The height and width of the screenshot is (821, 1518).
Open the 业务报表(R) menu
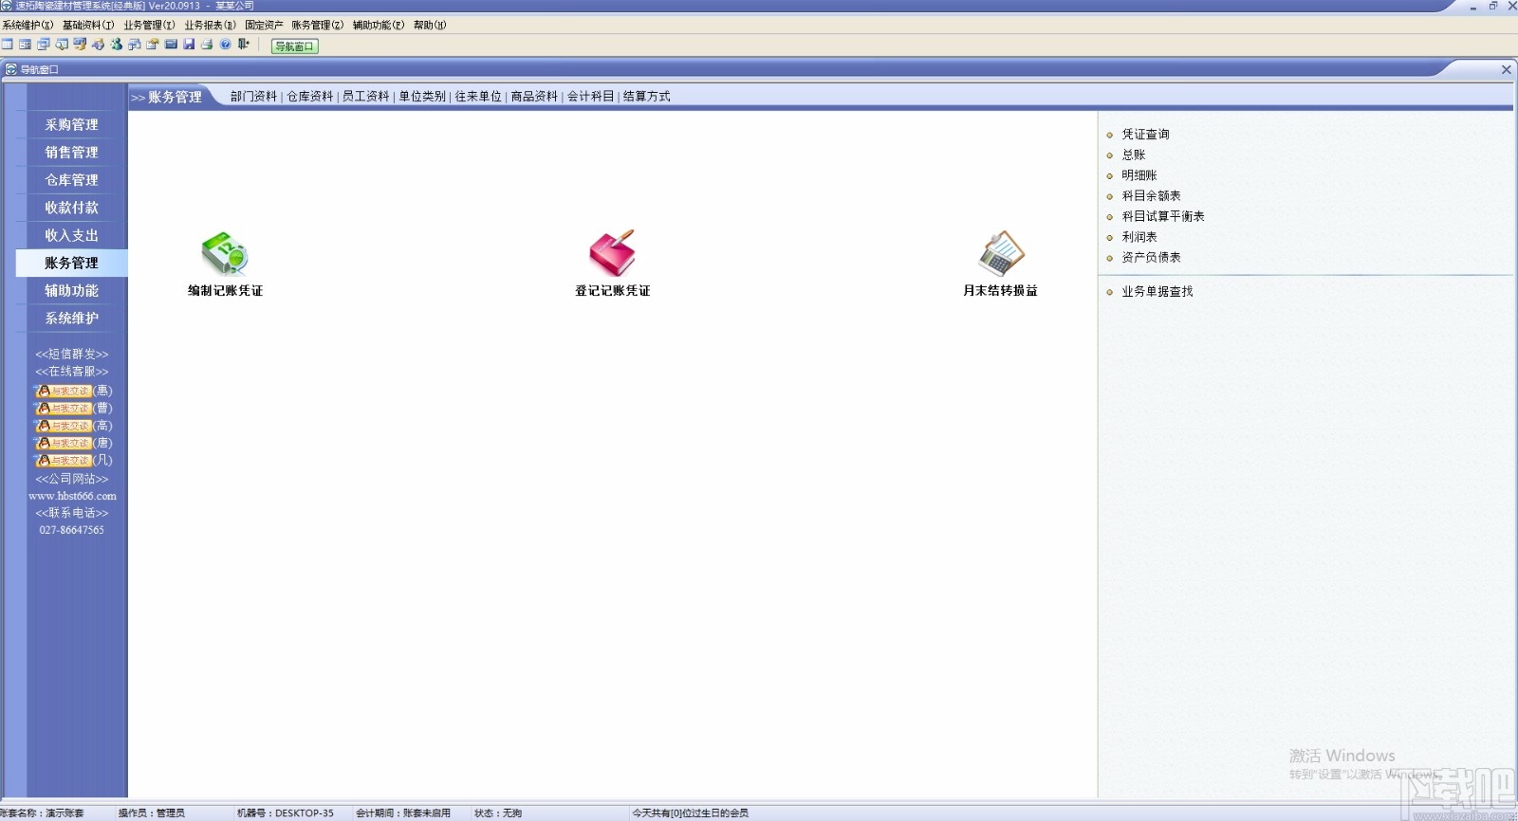tap(210, 26)
